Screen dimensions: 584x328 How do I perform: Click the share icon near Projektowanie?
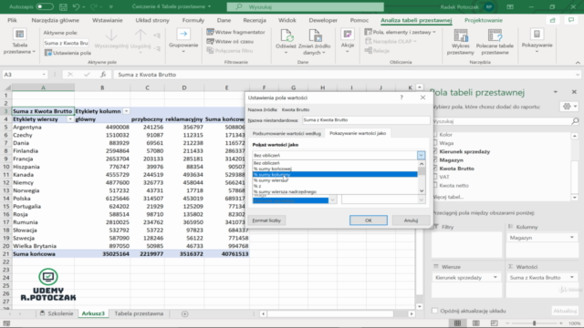coord(553,20)
